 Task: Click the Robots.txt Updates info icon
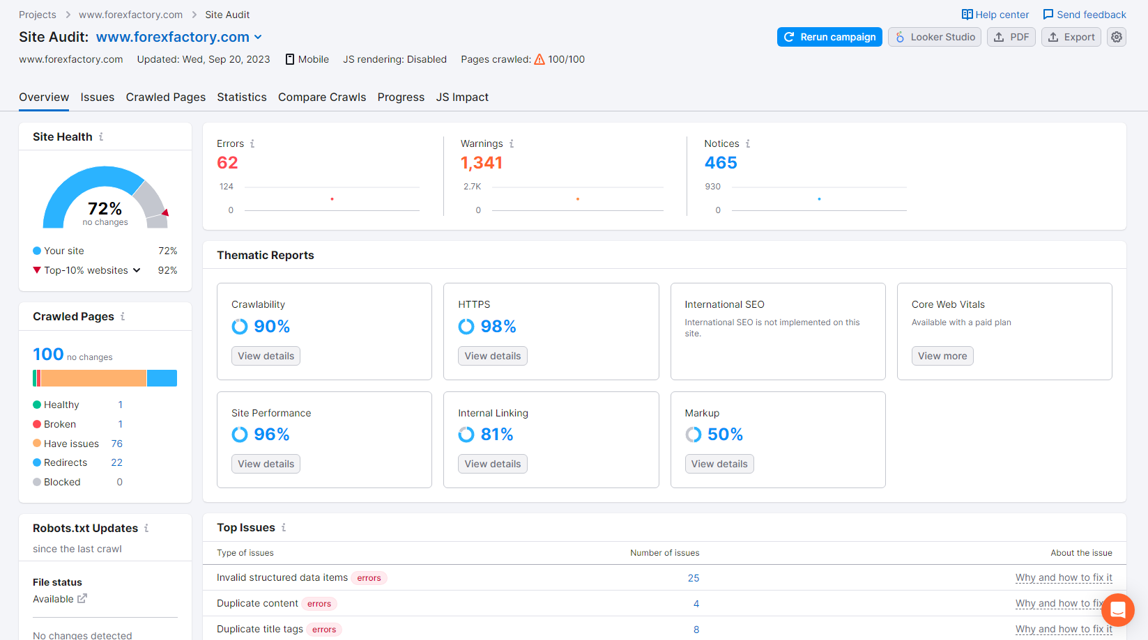[x=146, y=528]
